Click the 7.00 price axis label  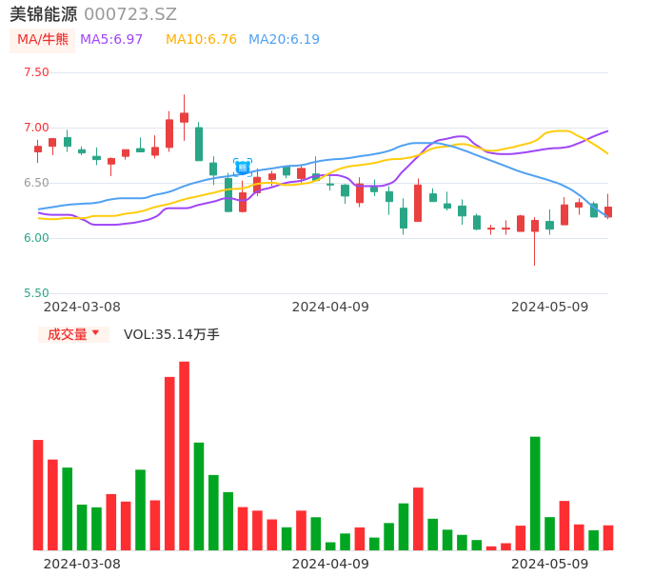coord(36,128)
